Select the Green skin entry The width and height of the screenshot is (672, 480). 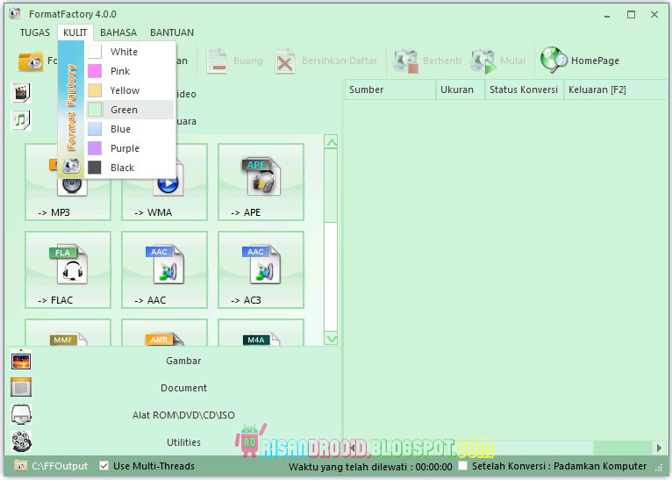[x=131, y=110]
